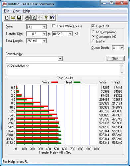The width and height of the screenshot is (130, 166).
Task: Minimize the ATTO Disk Benchmark window
Action: 104,3
